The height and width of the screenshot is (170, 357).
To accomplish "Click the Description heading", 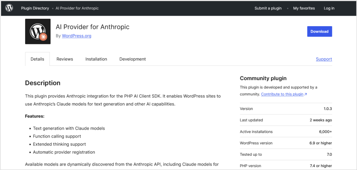I will pyautogui.click(x=43, y=83).
